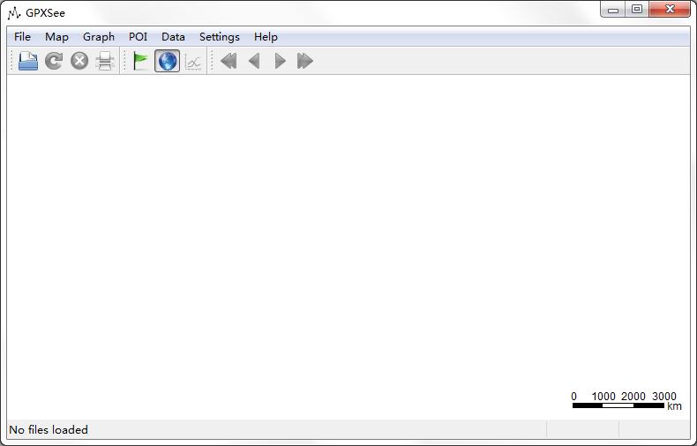
Task: Click the GPXSee app icon in title bar
Action: tap(14, 13)
